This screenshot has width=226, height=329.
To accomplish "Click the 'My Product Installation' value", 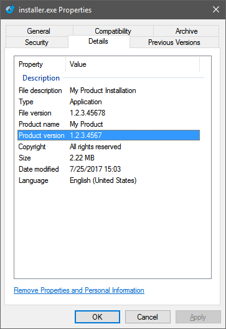I will point(103,91).
